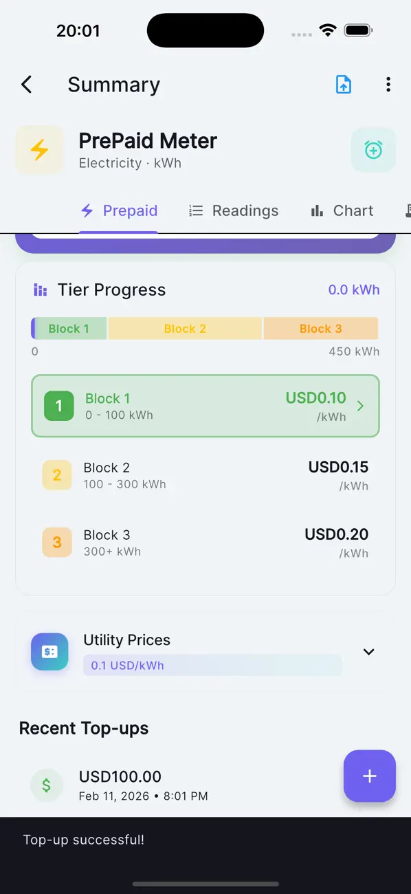This screenshot has width=411, height=894.
Task: Tap the Top-up successful toast message
Action: coord(83,839)
